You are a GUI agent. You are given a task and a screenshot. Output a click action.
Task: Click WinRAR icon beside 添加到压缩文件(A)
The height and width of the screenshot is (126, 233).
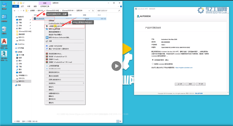(47, 54)
